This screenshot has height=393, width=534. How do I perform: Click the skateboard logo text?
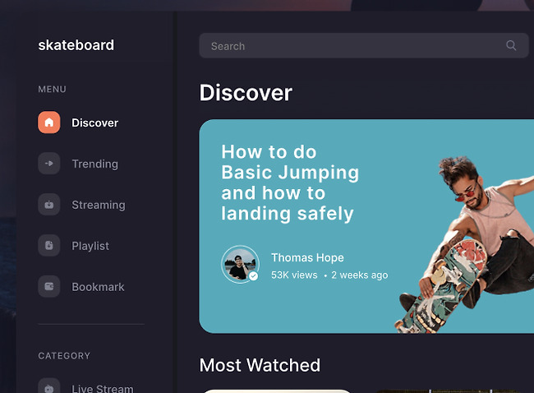click(76, 45)
